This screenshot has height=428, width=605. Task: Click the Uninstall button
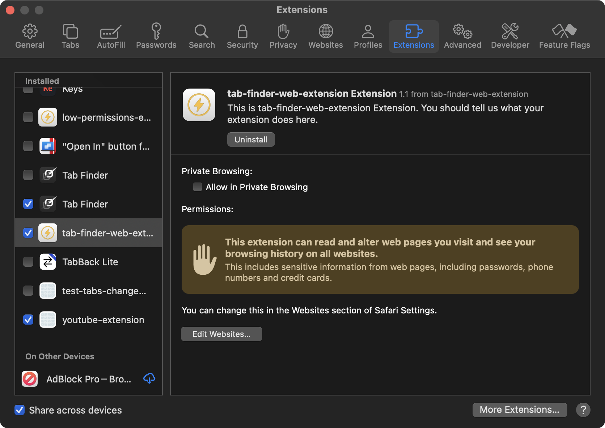[x=251, y=140]
